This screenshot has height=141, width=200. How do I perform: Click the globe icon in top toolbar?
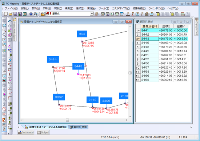(31, 14)
